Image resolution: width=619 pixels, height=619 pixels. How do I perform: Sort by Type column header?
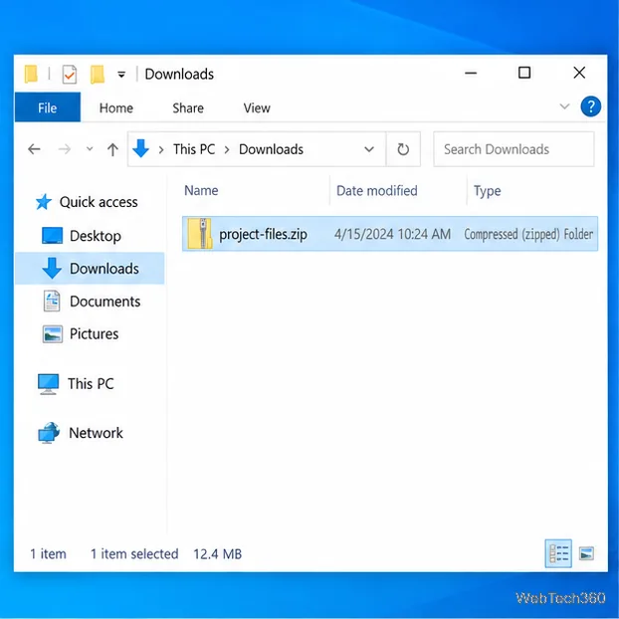coord(488,191)
